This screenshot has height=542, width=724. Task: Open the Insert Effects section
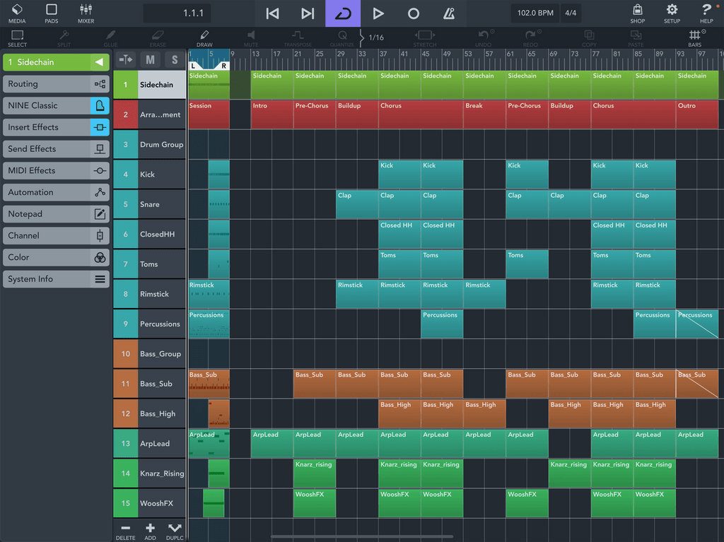56,127
